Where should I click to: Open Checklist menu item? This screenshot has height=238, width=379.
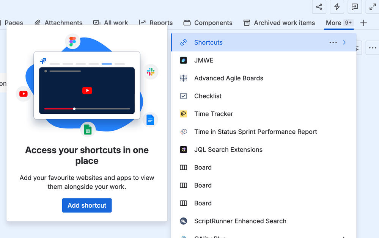pos(264,96)
